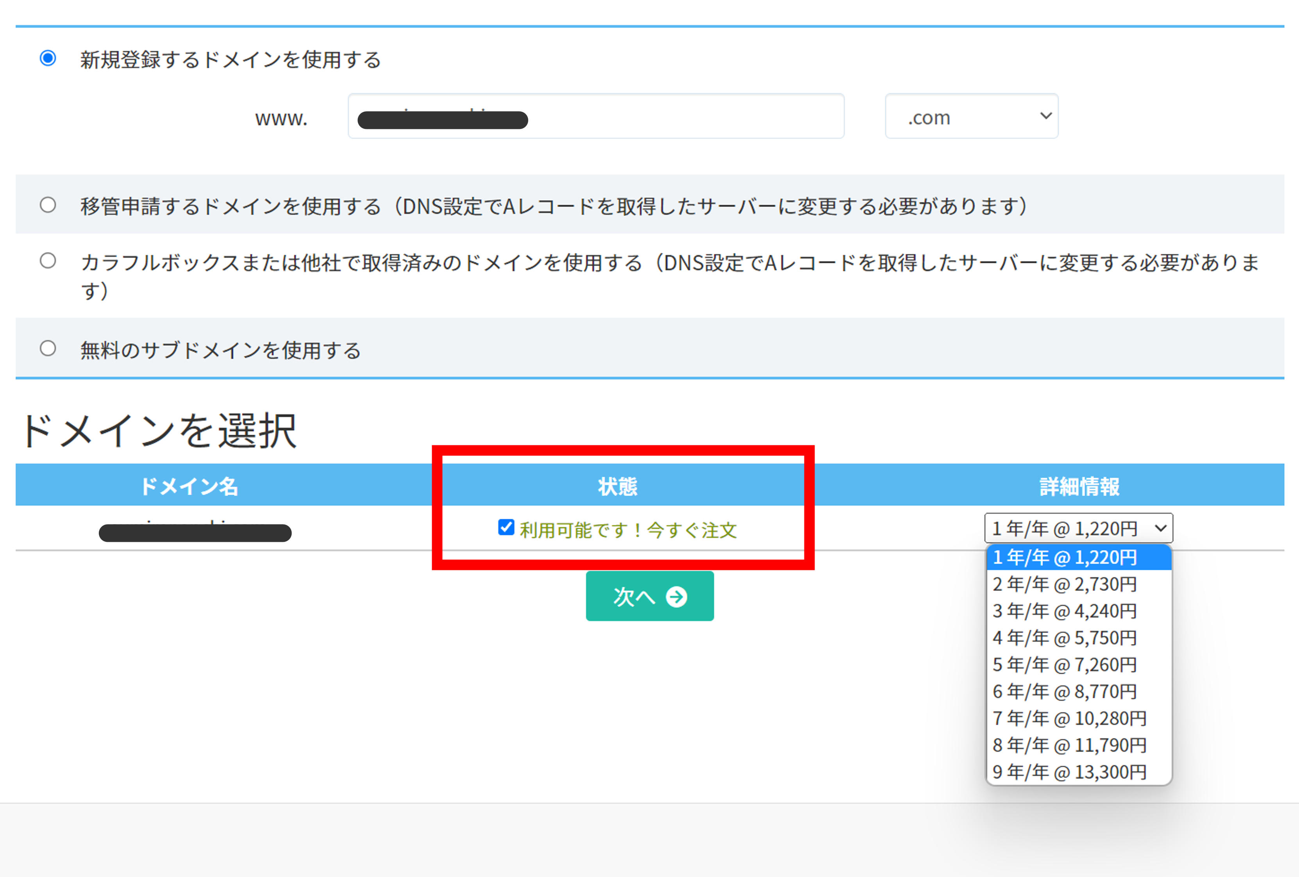Image resolution: width=1299 pixels, height=877 pixels.
Task: Click the www. domain name input field
Action: coord(596,116)
